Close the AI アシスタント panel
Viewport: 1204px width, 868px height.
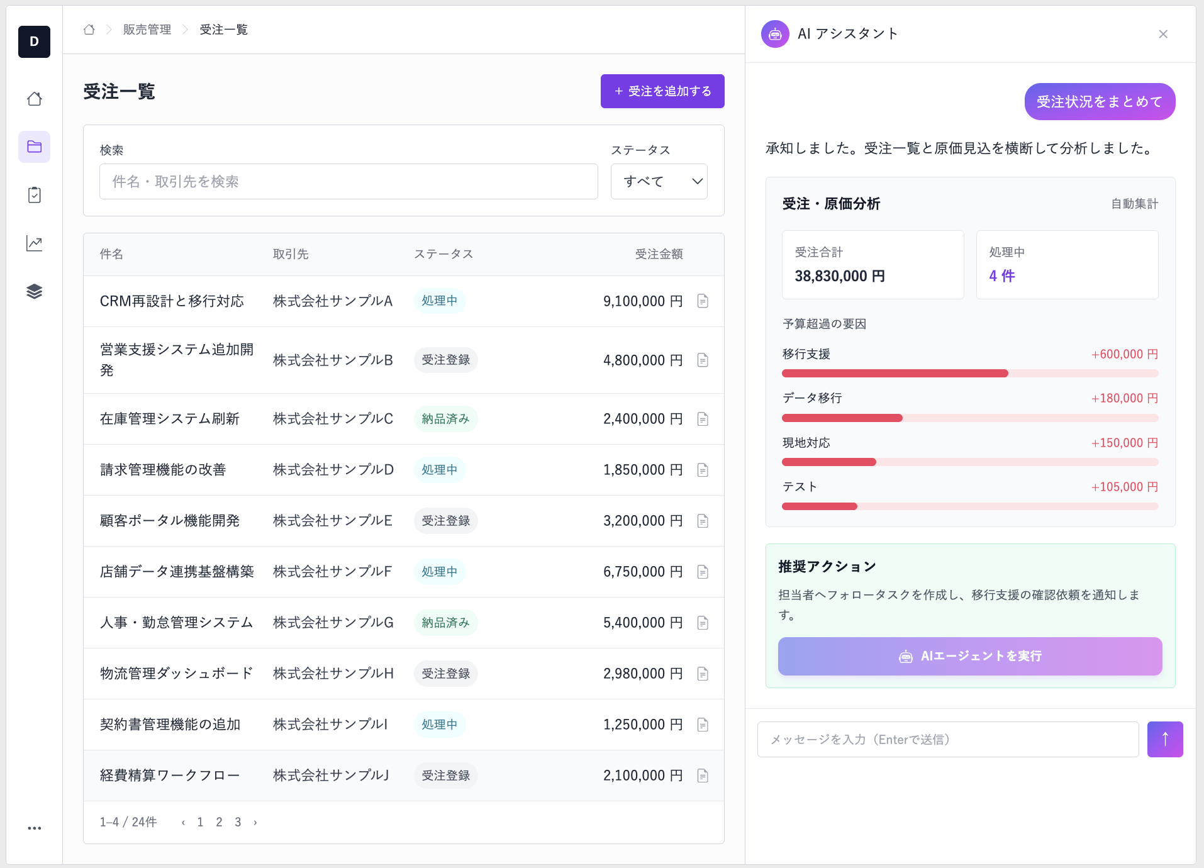1163,34
